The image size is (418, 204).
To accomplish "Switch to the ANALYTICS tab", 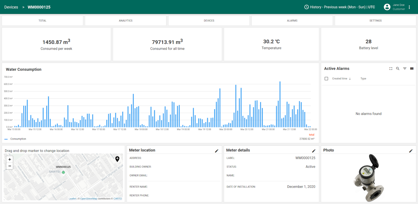I will pyautogui.click(x=125, y=20).
